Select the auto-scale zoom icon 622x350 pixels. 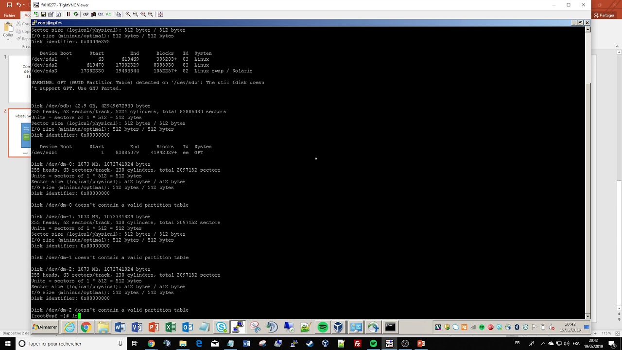pos(151,14)
